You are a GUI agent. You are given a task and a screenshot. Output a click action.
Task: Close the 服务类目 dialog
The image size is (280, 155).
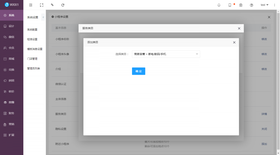239,28
